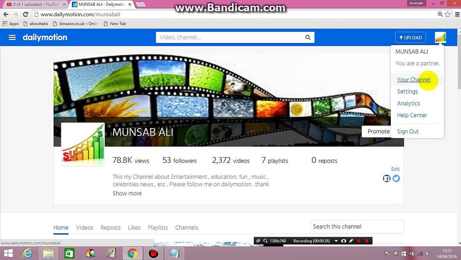
Task: Open the user avatar menu icon
Action: 440,38
